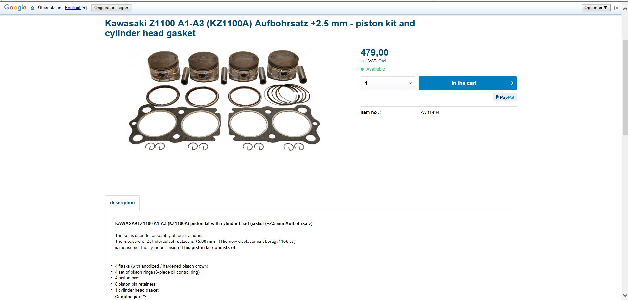Screen dimensions: 628x300
Task: Close the Google translate bar
Action: click(617, 8)
